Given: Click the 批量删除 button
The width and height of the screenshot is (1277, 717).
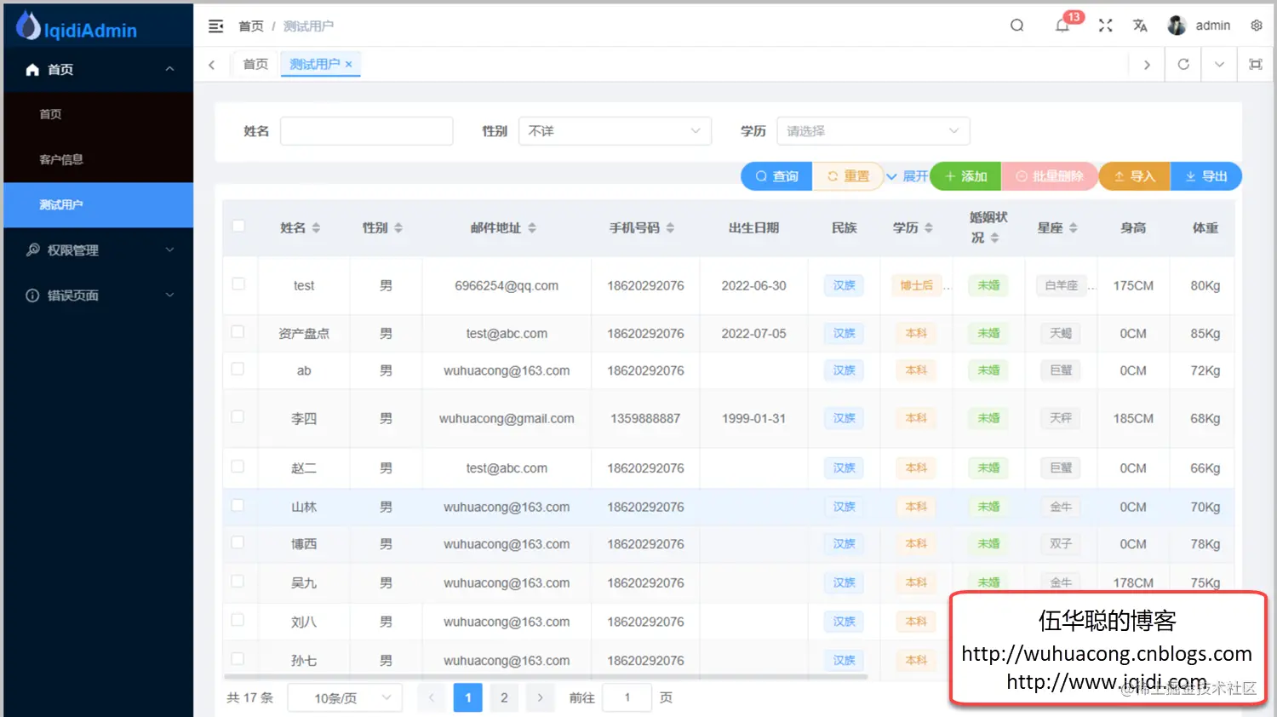Looking at the screenshot, I should pyautogui.click(x=1049, y=176).
